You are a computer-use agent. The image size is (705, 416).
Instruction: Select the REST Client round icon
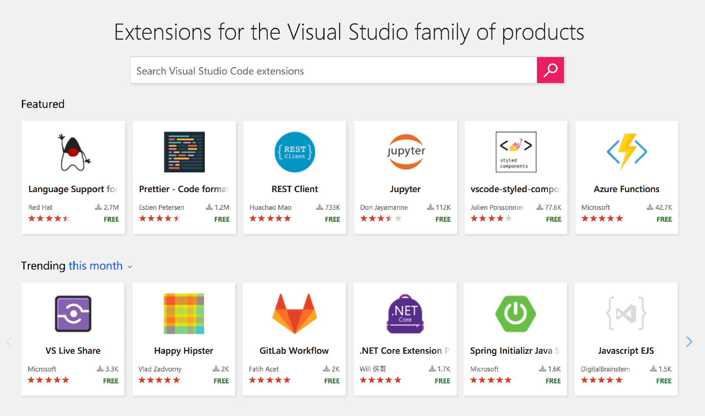tap(295, 152)
